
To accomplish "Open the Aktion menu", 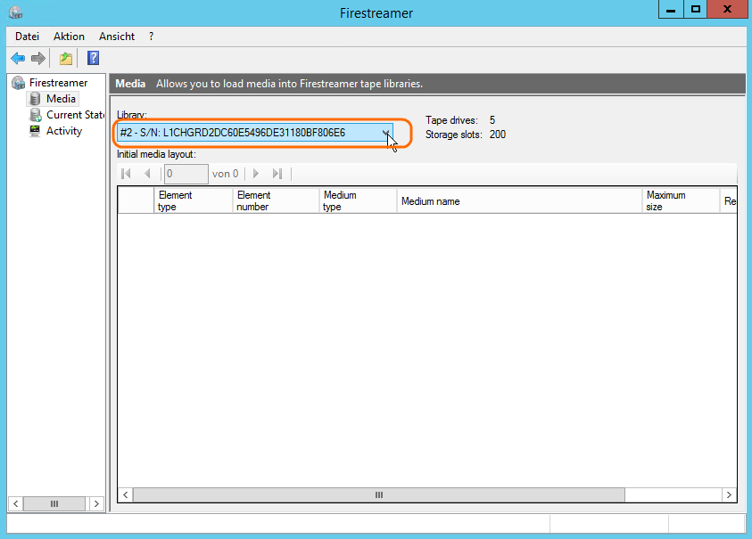I will [x=69, y=37].
